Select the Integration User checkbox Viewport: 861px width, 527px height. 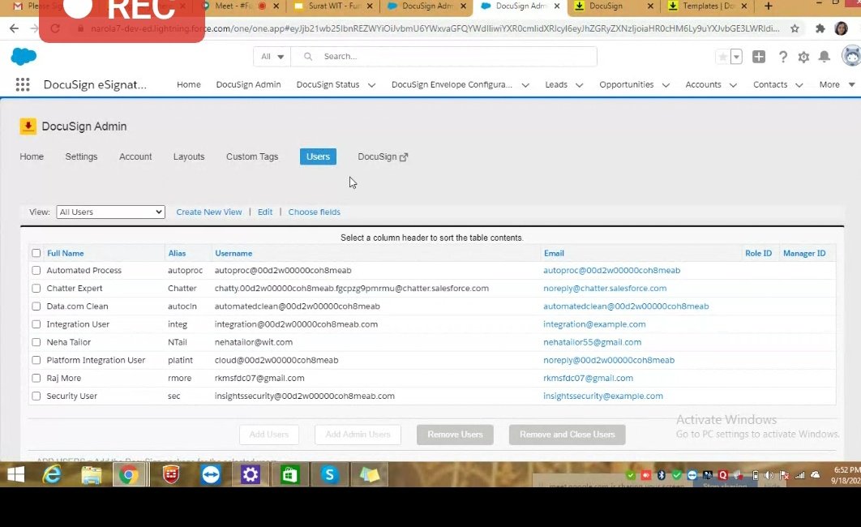[x=36, y=324]
